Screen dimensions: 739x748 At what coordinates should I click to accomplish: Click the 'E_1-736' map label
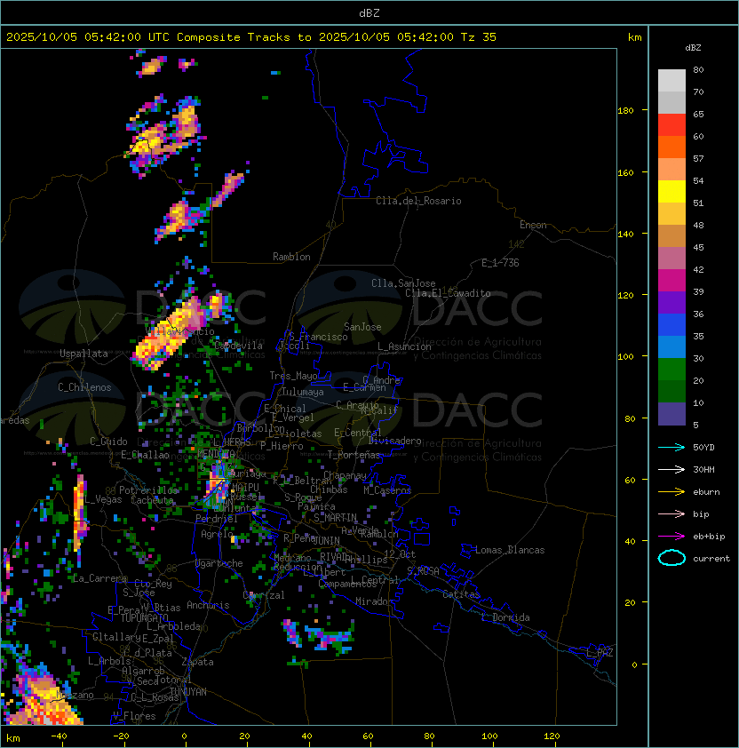coord(500,263)
